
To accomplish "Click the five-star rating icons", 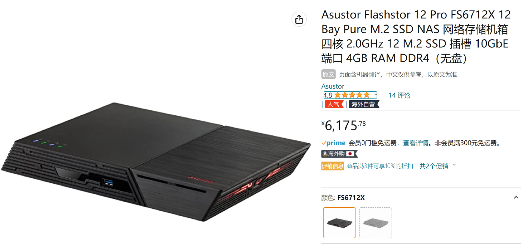I will click(352, 95).
